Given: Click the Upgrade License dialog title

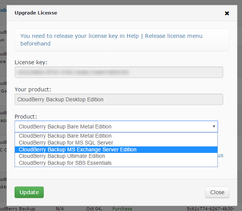Looking at the screenshot, I should [36, 13].
